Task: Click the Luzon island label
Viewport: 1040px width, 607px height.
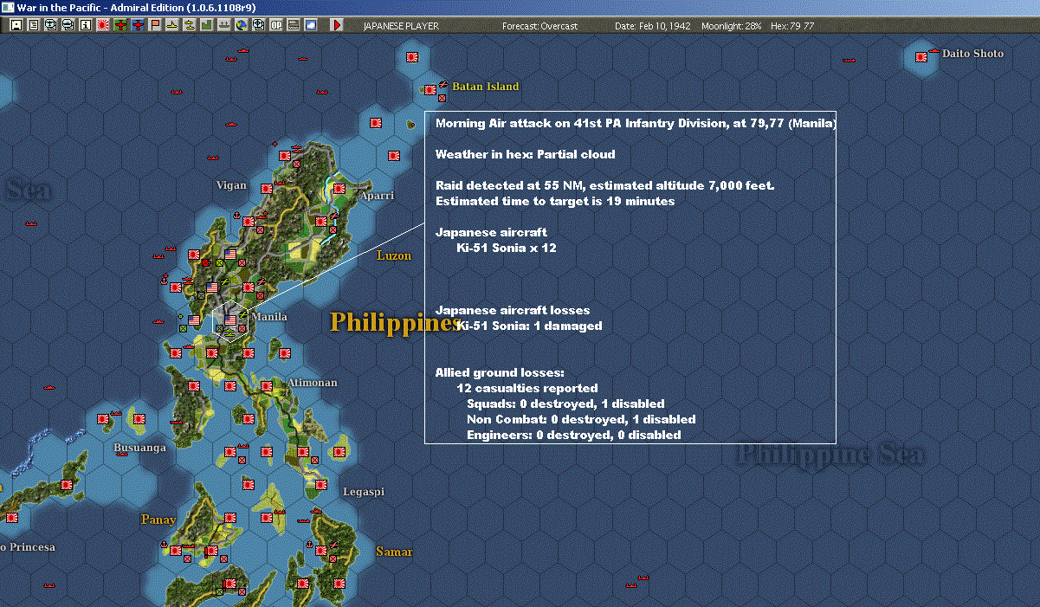Action: [x=394, y=256]
